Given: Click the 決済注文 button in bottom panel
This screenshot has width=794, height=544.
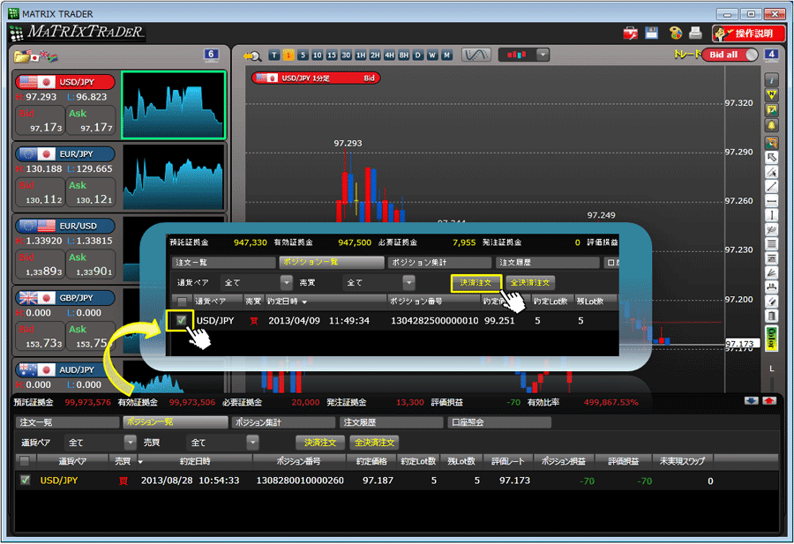Looking at the screenshot, I should click(x=320, y=443).
